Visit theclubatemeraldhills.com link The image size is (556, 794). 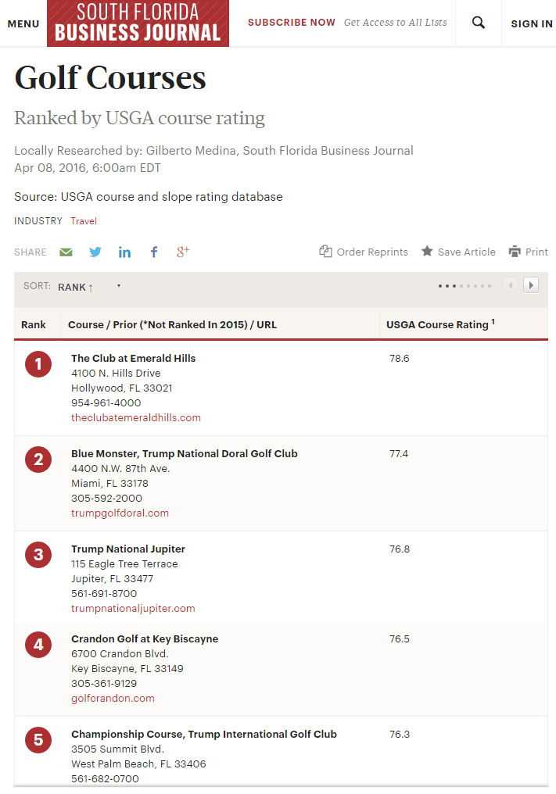tap(136, 418)
